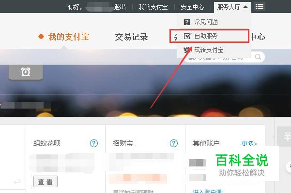Switch to the 交易记录 tab
The height and width of the screenshot is (193, 291).
click(x=131, y=37)
